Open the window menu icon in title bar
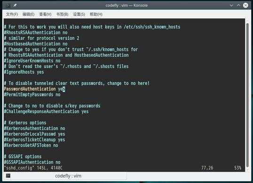 (8, 6)
